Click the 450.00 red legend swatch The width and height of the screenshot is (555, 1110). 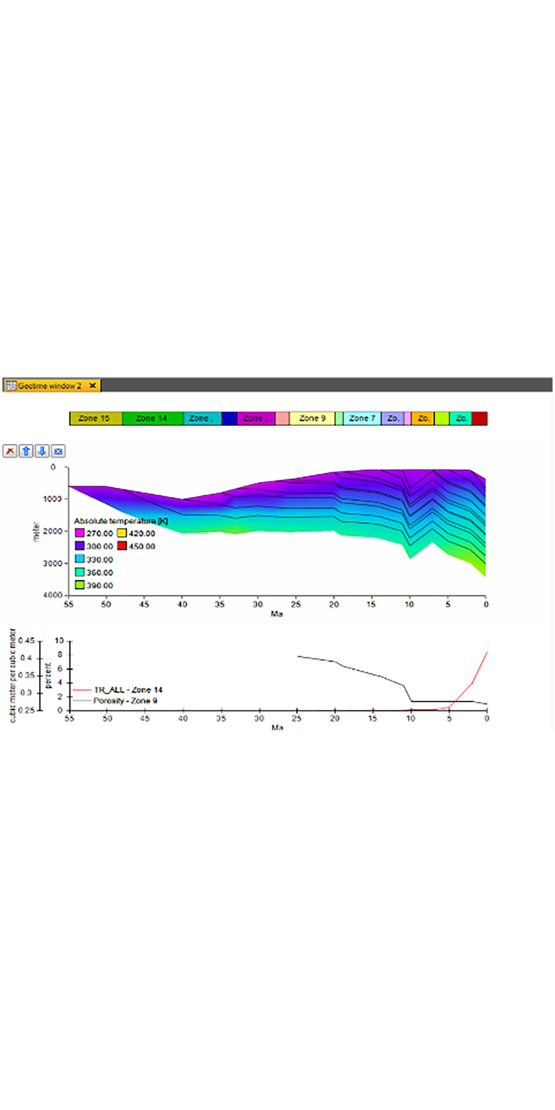[122, 546]
